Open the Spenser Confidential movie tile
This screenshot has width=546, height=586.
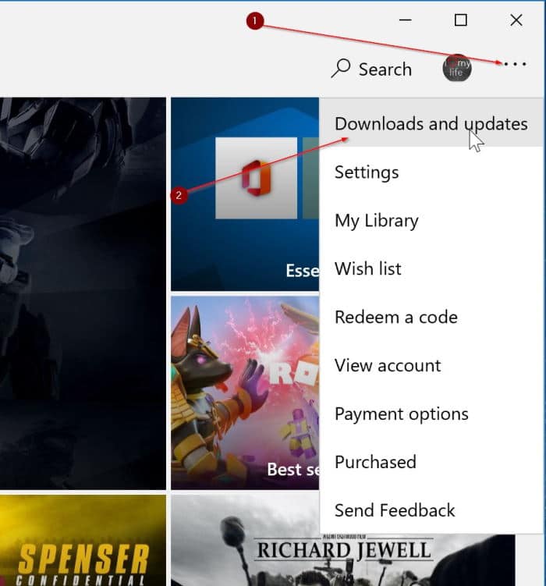click(x=83, y=541)
